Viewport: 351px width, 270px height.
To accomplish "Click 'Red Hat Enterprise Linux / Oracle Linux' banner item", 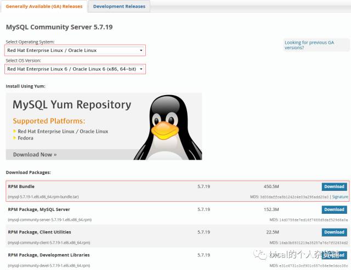I will click(63, 131).
